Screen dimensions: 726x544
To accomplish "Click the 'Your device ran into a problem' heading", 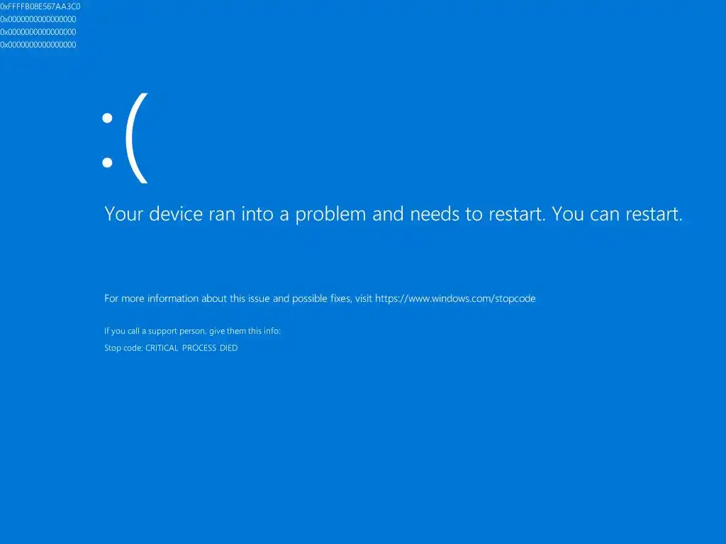I will [x=393, y=214].
